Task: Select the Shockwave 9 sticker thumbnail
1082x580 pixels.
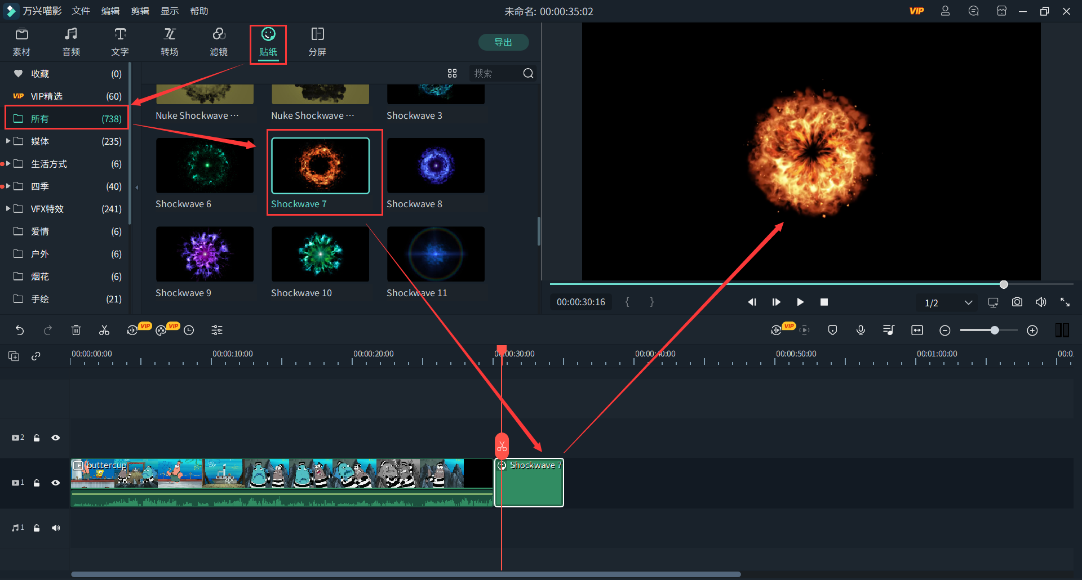Action: 205,255
